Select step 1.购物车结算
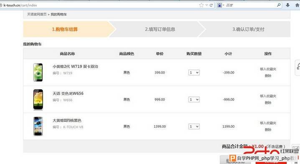Viewport: 300px width, 164px height. (65, 29)
